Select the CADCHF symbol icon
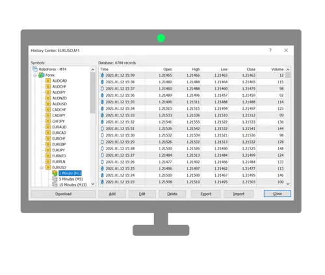 [48, 110]
